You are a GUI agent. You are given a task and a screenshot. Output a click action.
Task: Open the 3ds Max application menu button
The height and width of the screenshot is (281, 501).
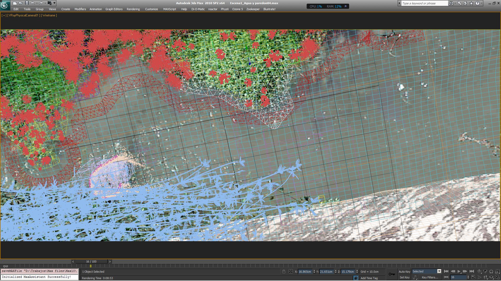click(x=5, y=5)
